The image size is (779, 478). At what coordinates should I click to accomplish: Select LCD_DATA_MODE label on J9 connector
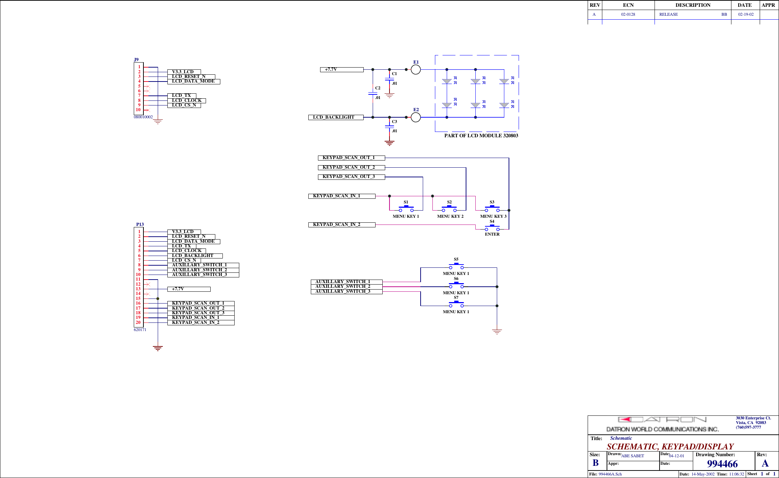[193, 82]
